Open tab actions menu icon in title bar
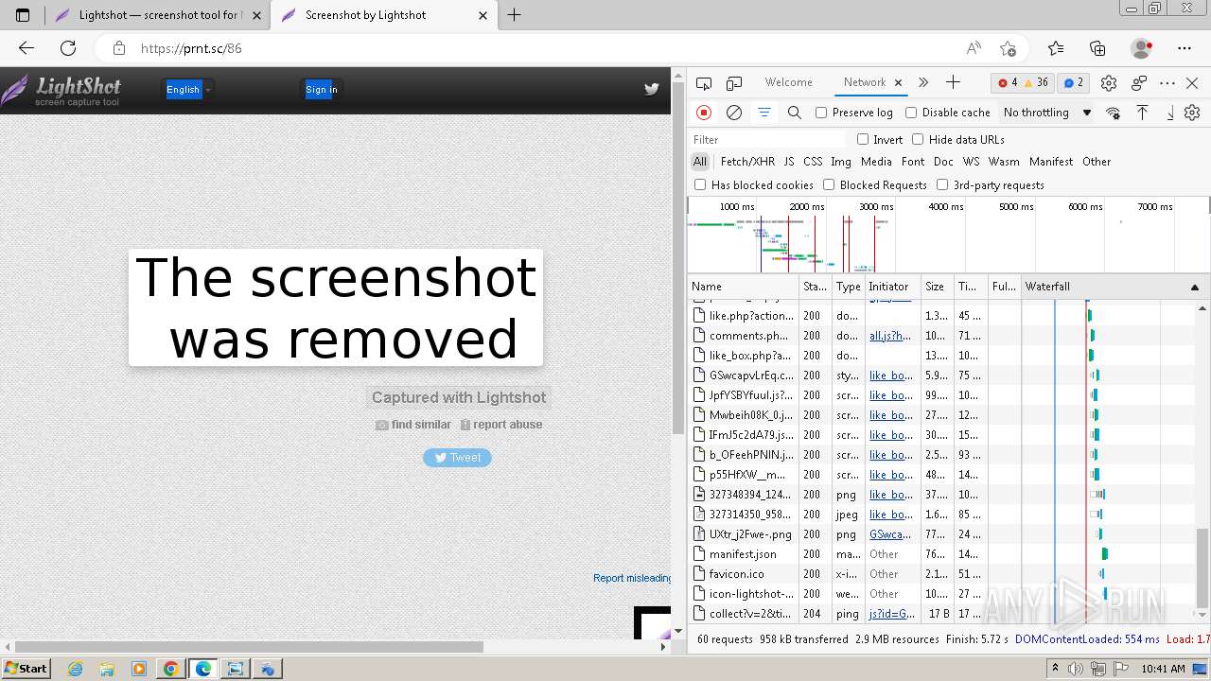Screen dimensions: 1211x681 [23, 15]
